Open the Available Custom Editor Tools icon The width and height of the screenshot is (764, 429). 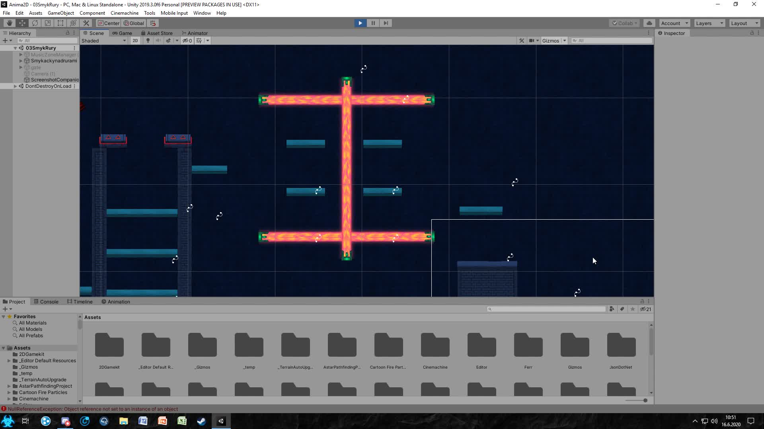[86, 23]
